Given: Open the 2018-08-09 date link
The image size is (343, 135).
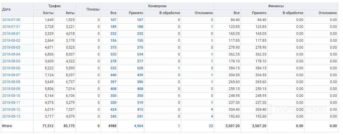Looking at the screenshot, I should [x=11, y=89].
